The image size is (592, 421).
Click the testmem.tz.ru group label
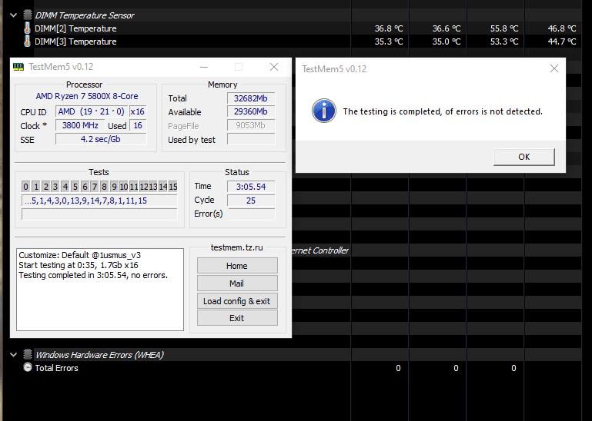pyautogui.click(x=237, y=247)
